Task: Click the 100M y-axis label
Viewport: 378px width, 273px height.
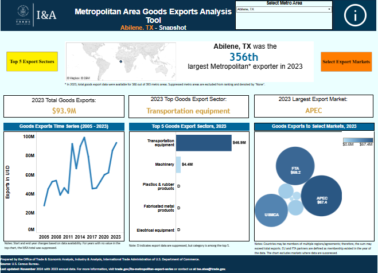Action: pos(29,136)
